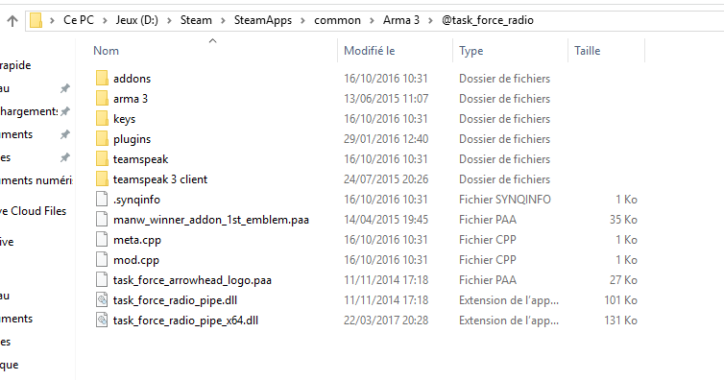Select the keys folder row

click(x=366, y=119)
